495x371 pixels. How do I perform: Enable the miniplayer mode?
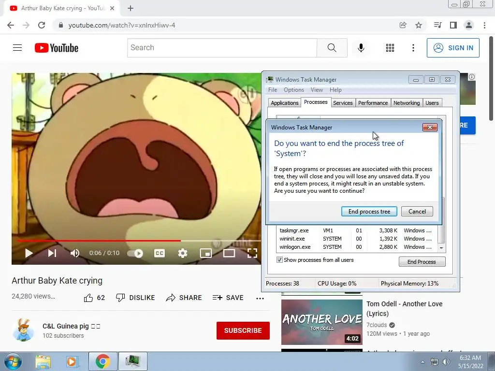[206, 253]
